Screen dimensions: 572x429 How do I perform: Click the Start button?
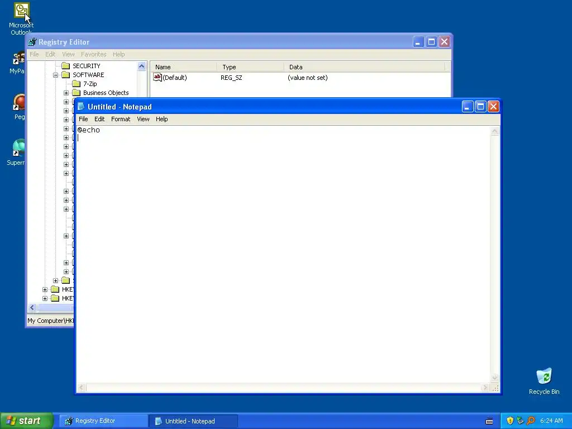click(x=27, y=421)
